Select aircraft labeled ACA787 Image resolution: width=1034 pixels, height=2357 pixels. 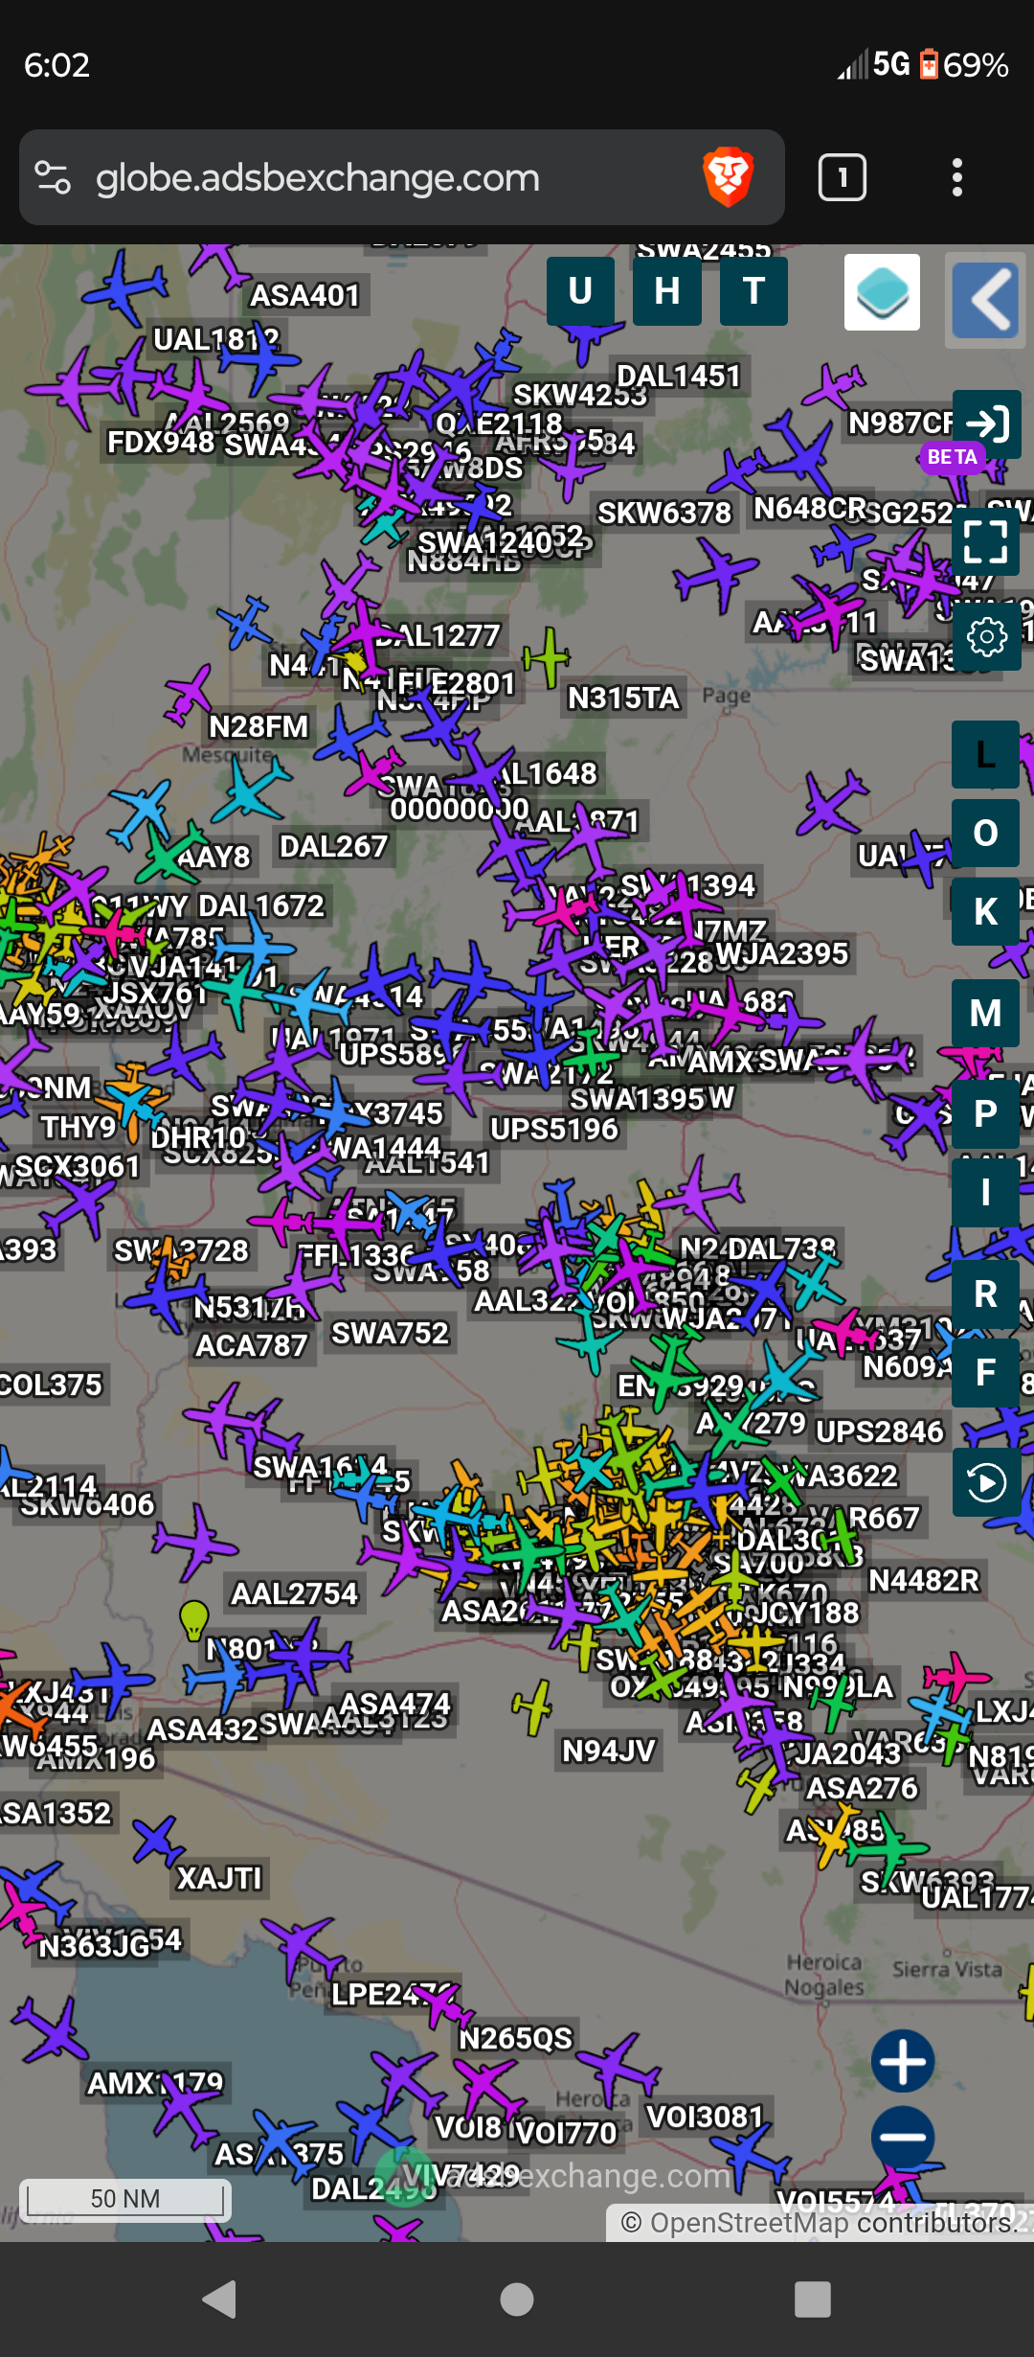[x=251, y=1345]
